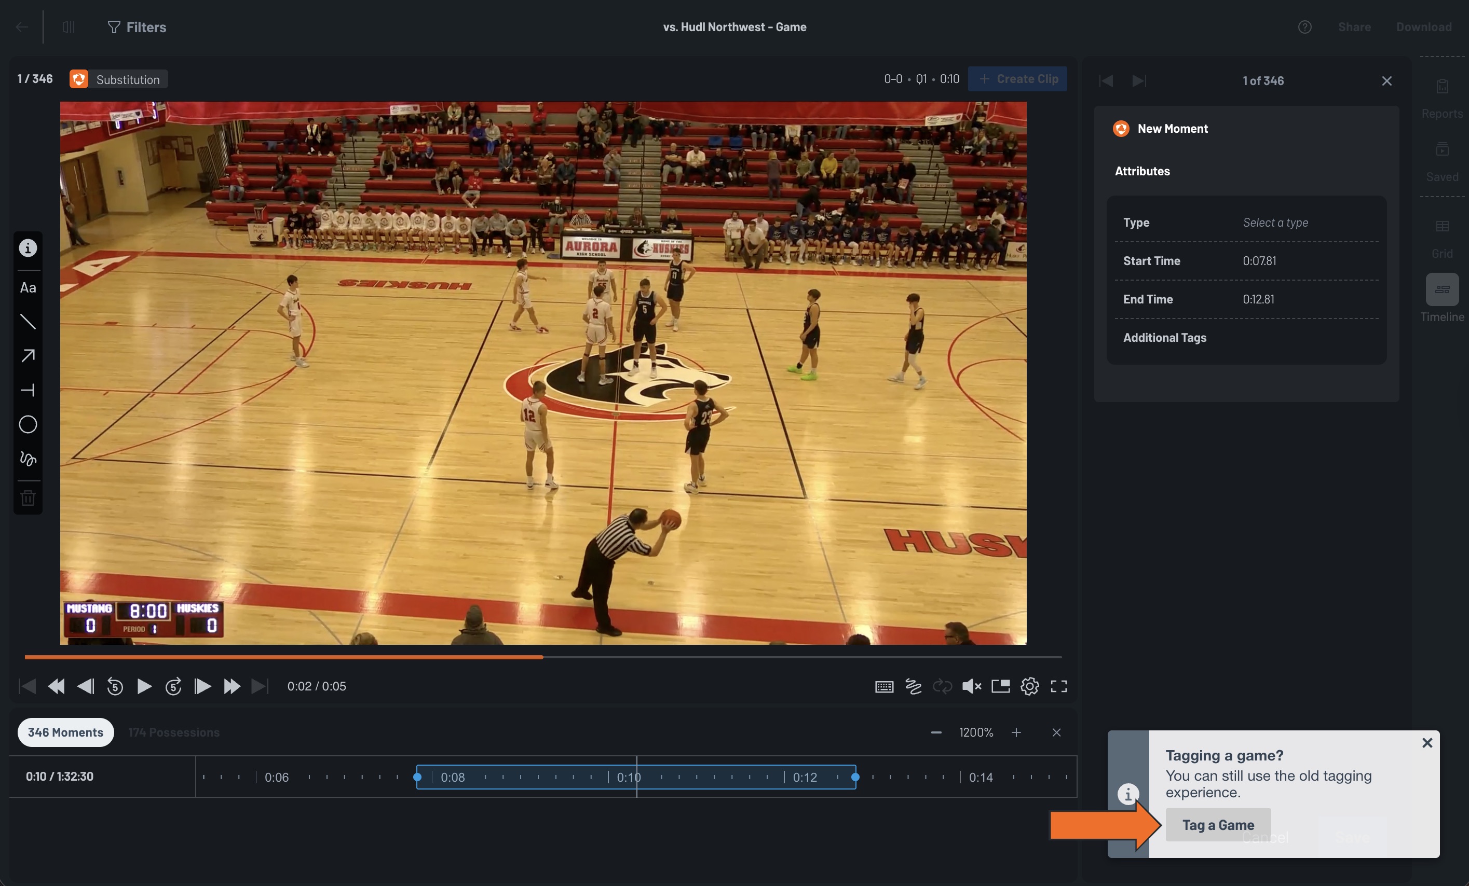Select the T-bar line tool
The image size is (1469, 886).
28,390
